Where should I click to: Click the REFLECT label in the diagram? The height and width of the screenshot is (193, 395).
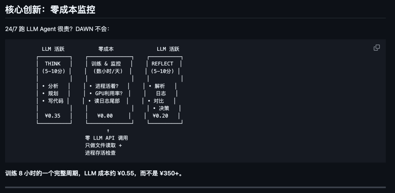162,64
